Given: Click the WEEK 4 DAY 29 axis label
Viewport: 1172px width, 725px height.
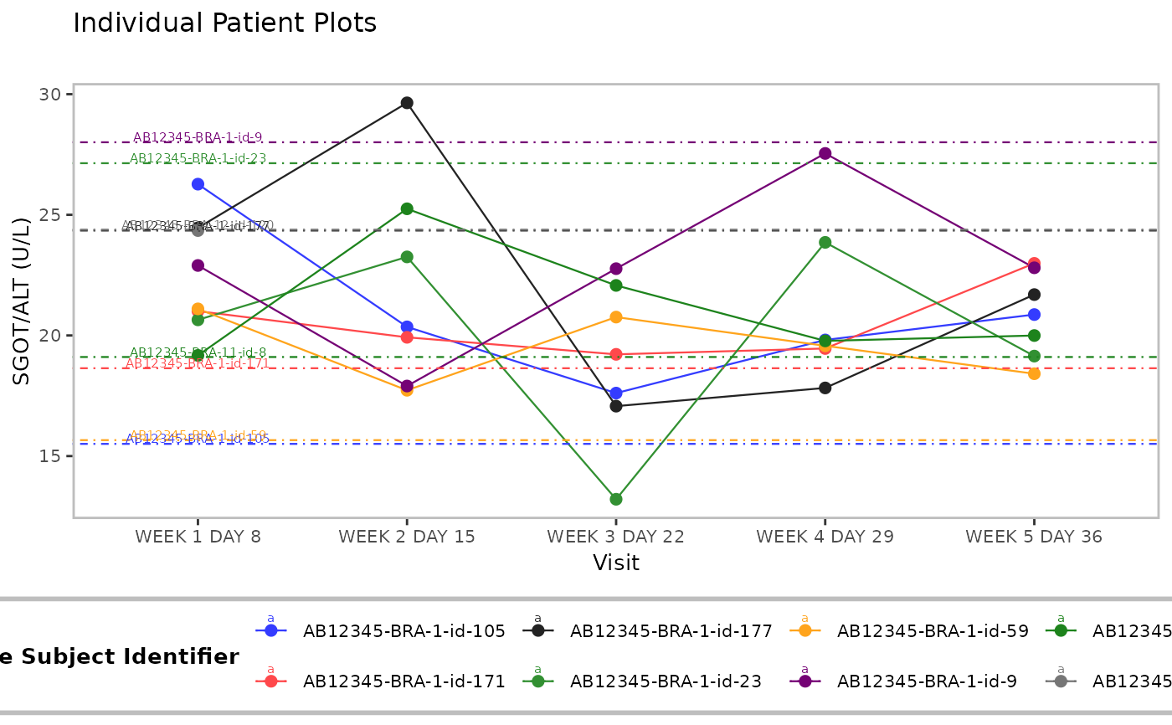Looking at the screenshot, I should click(825, 537).
